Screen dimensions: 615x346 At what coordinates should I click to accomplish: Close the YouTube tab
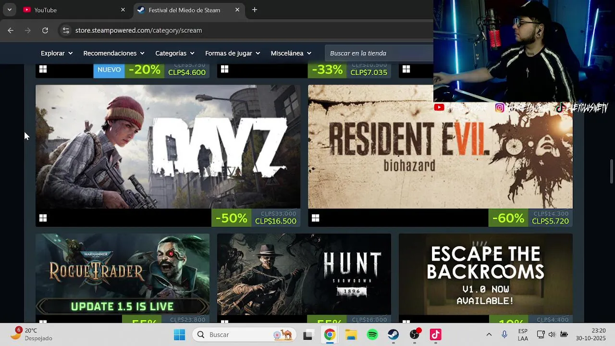tap(123, 10)
